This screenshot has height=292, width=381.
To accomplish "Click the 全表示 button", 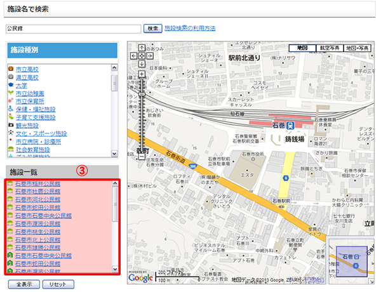I will (x=24, y=284).
